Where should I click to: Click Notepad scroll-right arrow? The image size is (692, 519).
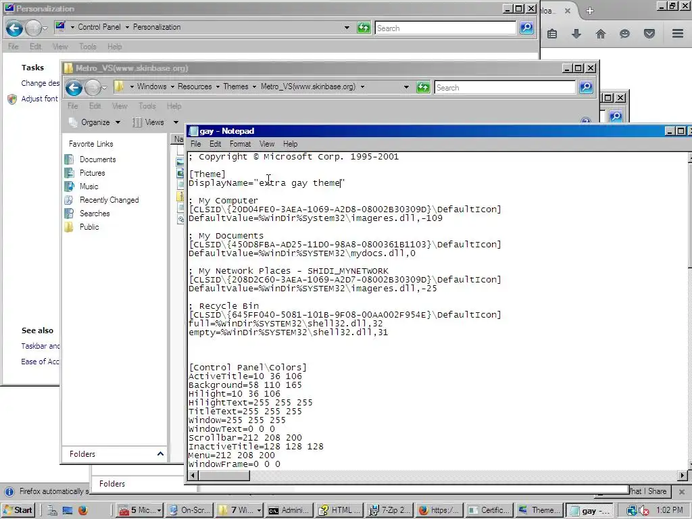[x=683, y=475]
